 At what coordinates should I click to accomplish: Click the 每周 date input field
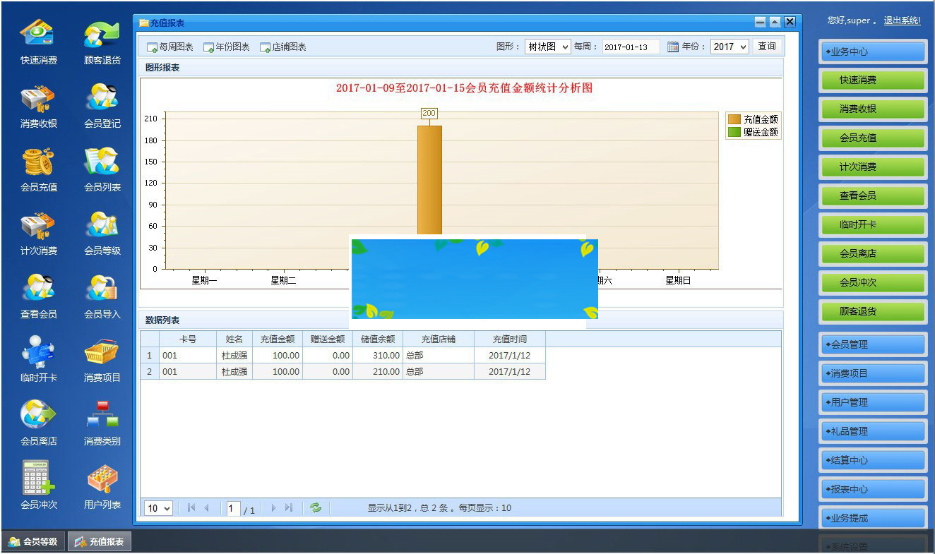pyautogui.click(x=629, y=45)
